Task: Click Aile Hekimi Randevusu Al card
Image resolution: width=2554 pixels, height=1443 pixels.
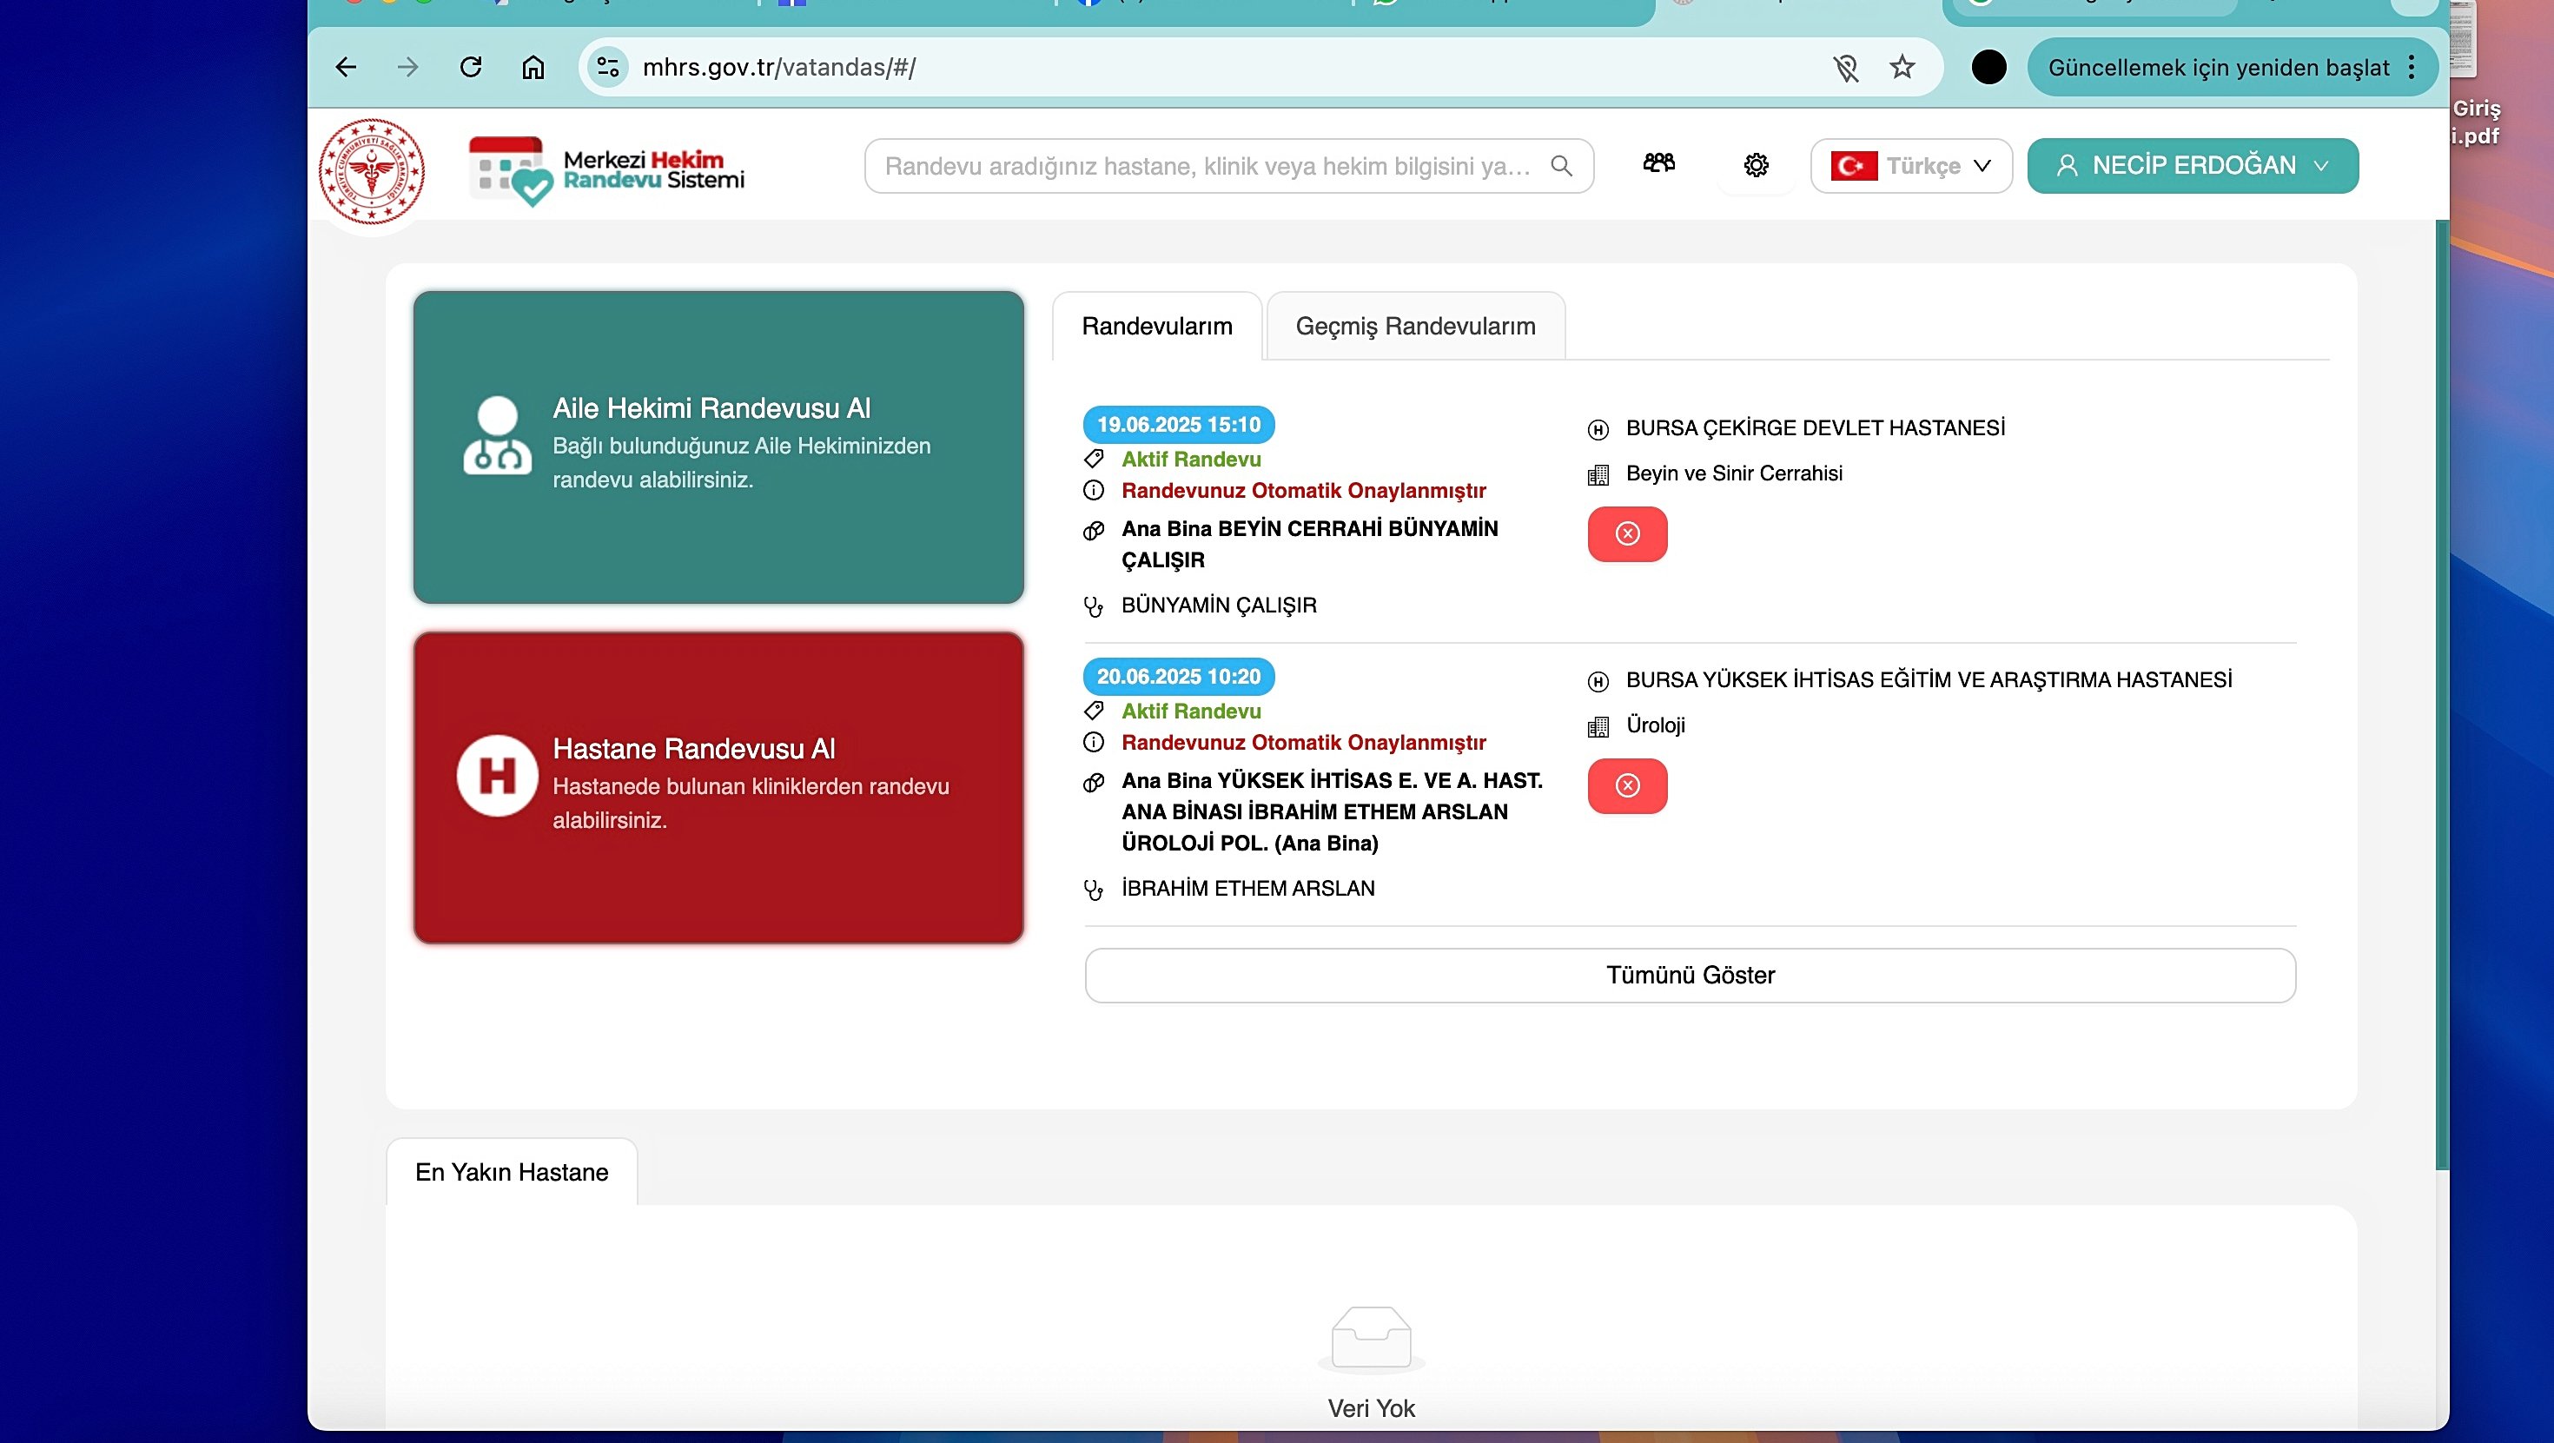Action: (x=718, y=447)
